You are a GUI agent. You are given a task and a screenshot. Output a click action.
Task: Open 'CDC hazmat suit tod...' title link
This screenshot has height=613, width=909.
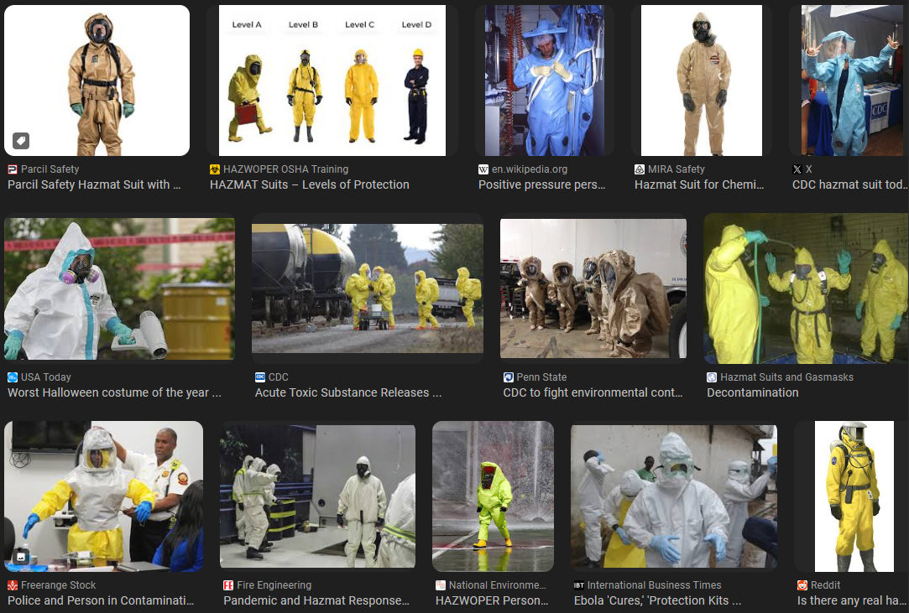850,184
